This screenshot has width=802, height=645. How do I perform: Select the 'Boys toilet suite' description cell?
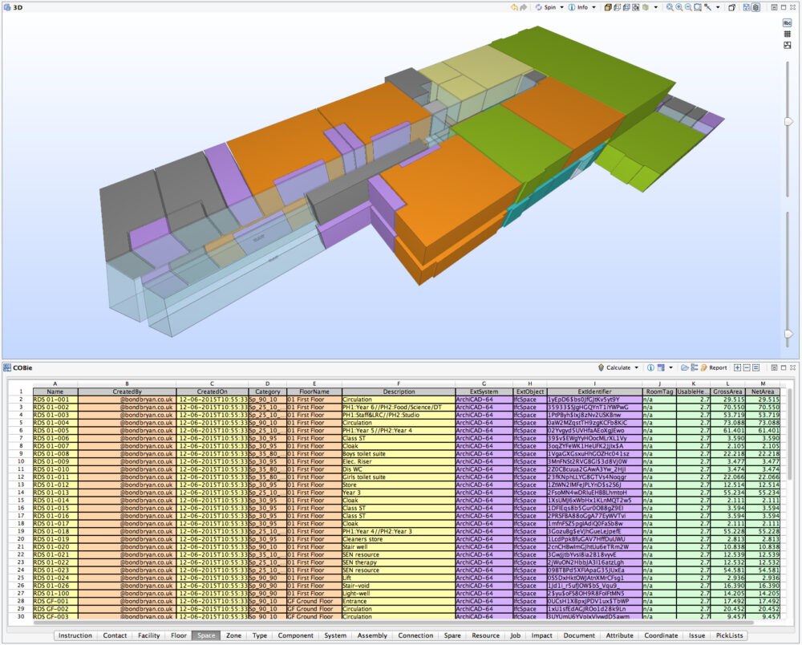click(x=399, y=454)
